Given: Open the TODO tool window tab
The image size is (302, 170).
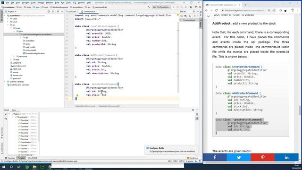Looking at the screenshot, I should [x=33, y=158].
